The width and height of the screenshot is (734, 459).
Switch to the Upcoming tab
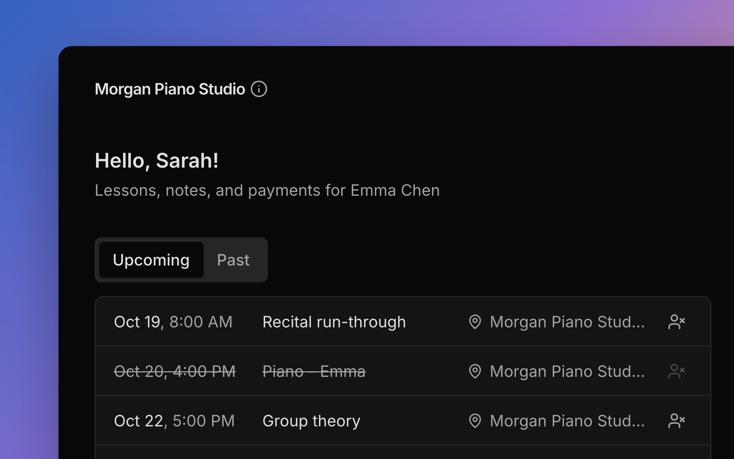(x=151, y=260)
